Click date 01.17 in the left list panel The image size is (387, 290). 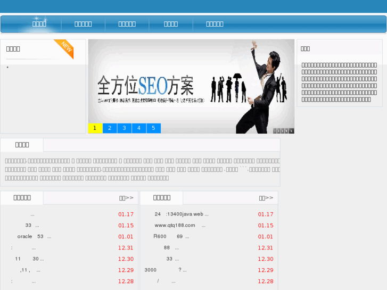tap(126, 214)
